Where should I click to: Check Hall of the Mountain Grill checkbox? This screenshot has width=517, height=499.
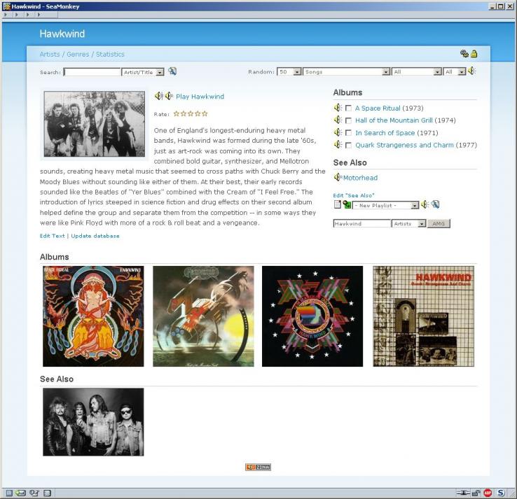348,120
